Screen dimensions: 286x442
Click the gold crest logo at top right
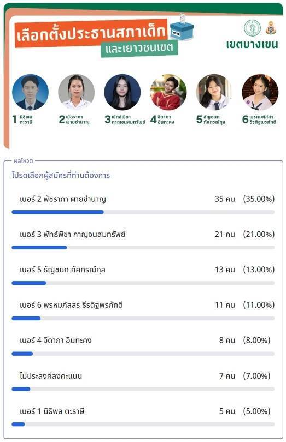pos(271,28)
